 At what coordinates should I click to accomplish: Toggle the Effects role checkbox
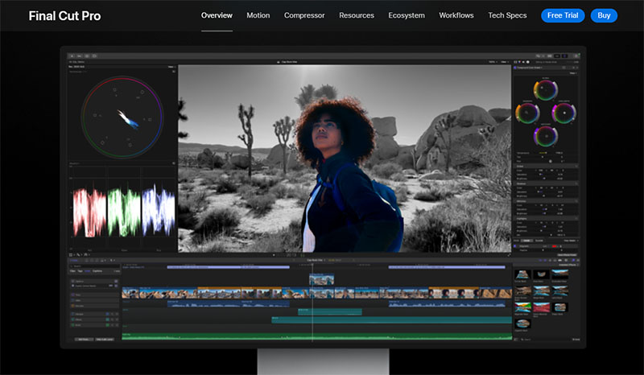[72, 319]
